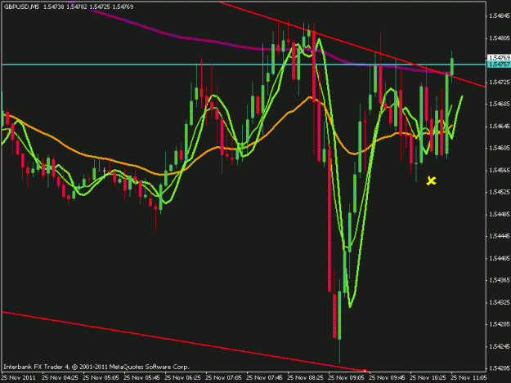511x383 pixels.
Task: Click the 25 Nov 07:05 time label
Action: coord(224,378)
